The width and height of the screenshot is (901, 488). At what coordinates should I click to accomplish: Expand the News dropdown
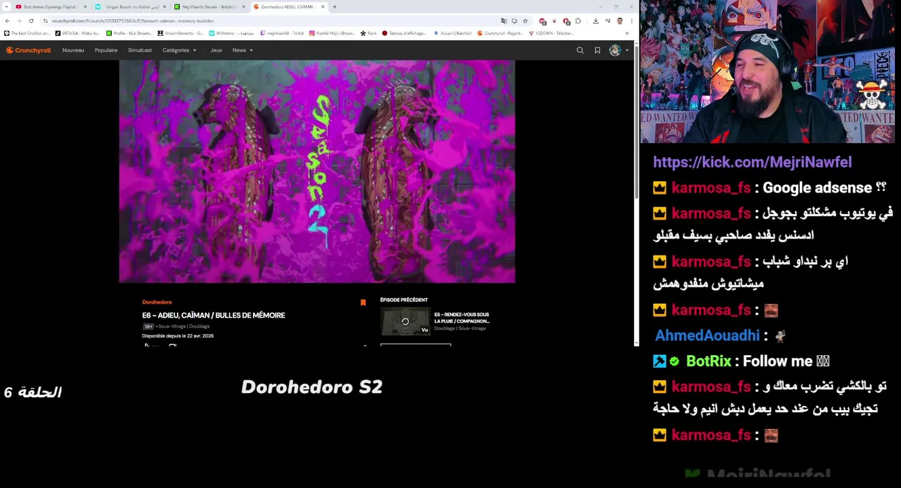pos(242,50)
